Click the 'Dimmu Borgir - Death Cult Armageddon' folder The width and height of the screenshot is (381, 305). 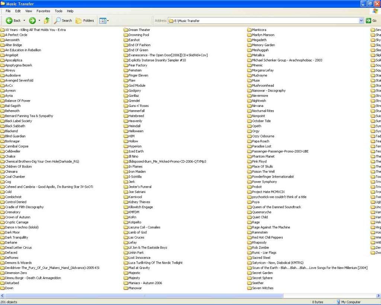(x=31, y=278)
